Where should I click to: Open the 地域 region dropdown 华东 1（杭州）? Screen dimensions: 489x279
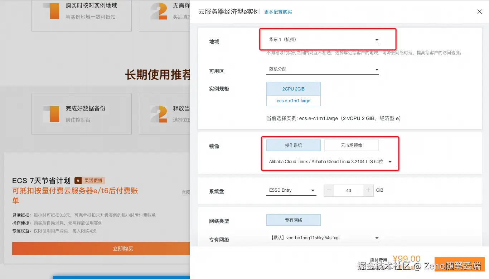(x=323, y=40)
